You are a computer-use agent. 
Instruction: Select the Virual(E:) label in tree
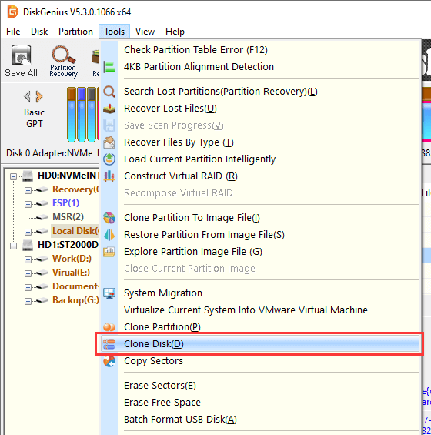(x=71, y=273)
